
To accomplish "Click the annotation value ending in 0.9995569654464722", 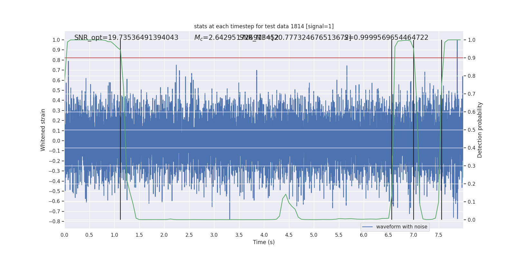I will pos(386,38).
